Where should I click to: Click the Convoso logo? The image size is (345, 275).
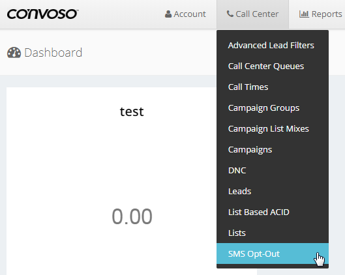pyautogui.click(x=42, y=14)
